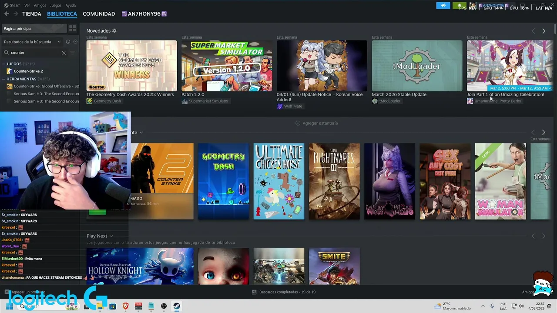This screenshot has width=557, height=313.
Task: Go back with the left arrow
Action: coord(7,14)
